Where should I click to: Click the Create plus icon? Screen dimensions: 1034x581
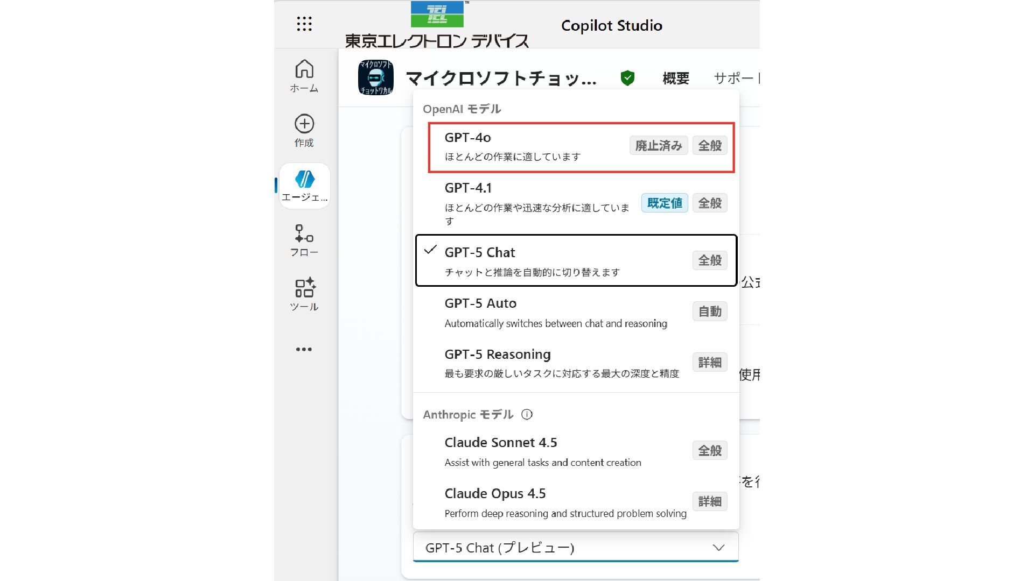click(304, 124)
